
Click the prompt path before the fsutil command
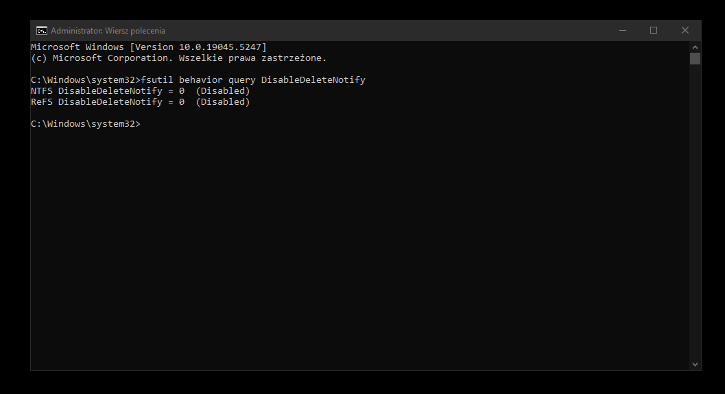[86, 80]
